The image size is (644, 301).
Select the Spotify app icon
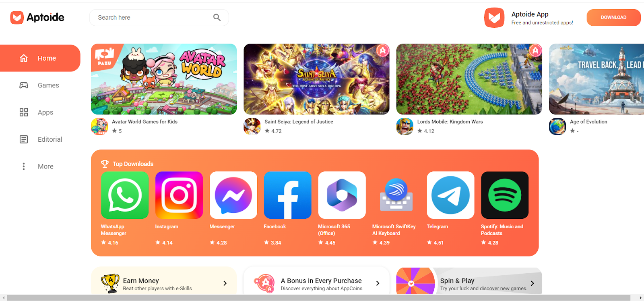click(505, 195)
